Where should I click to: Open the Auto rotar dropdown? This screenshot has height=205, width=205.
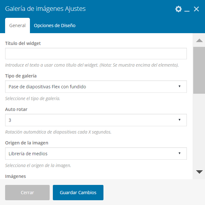pyautogui.click(x=96, y=120)
